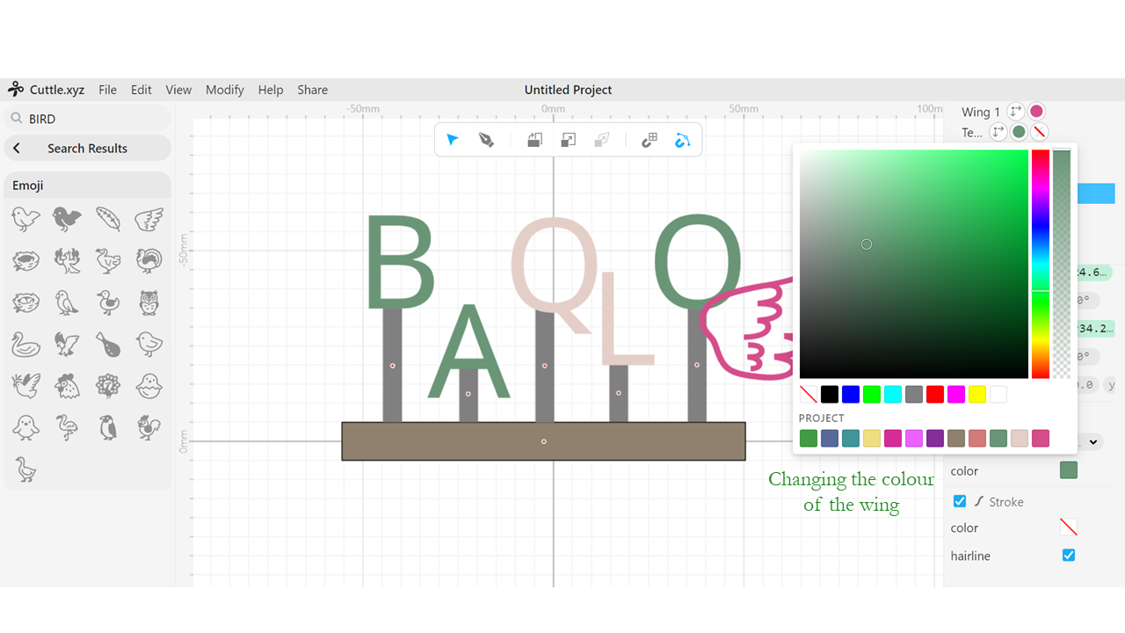The height and width of the screenshot is (633, 1125).
Task: Click the back chevron beside Search Results
Action: (x=17, y=148)
